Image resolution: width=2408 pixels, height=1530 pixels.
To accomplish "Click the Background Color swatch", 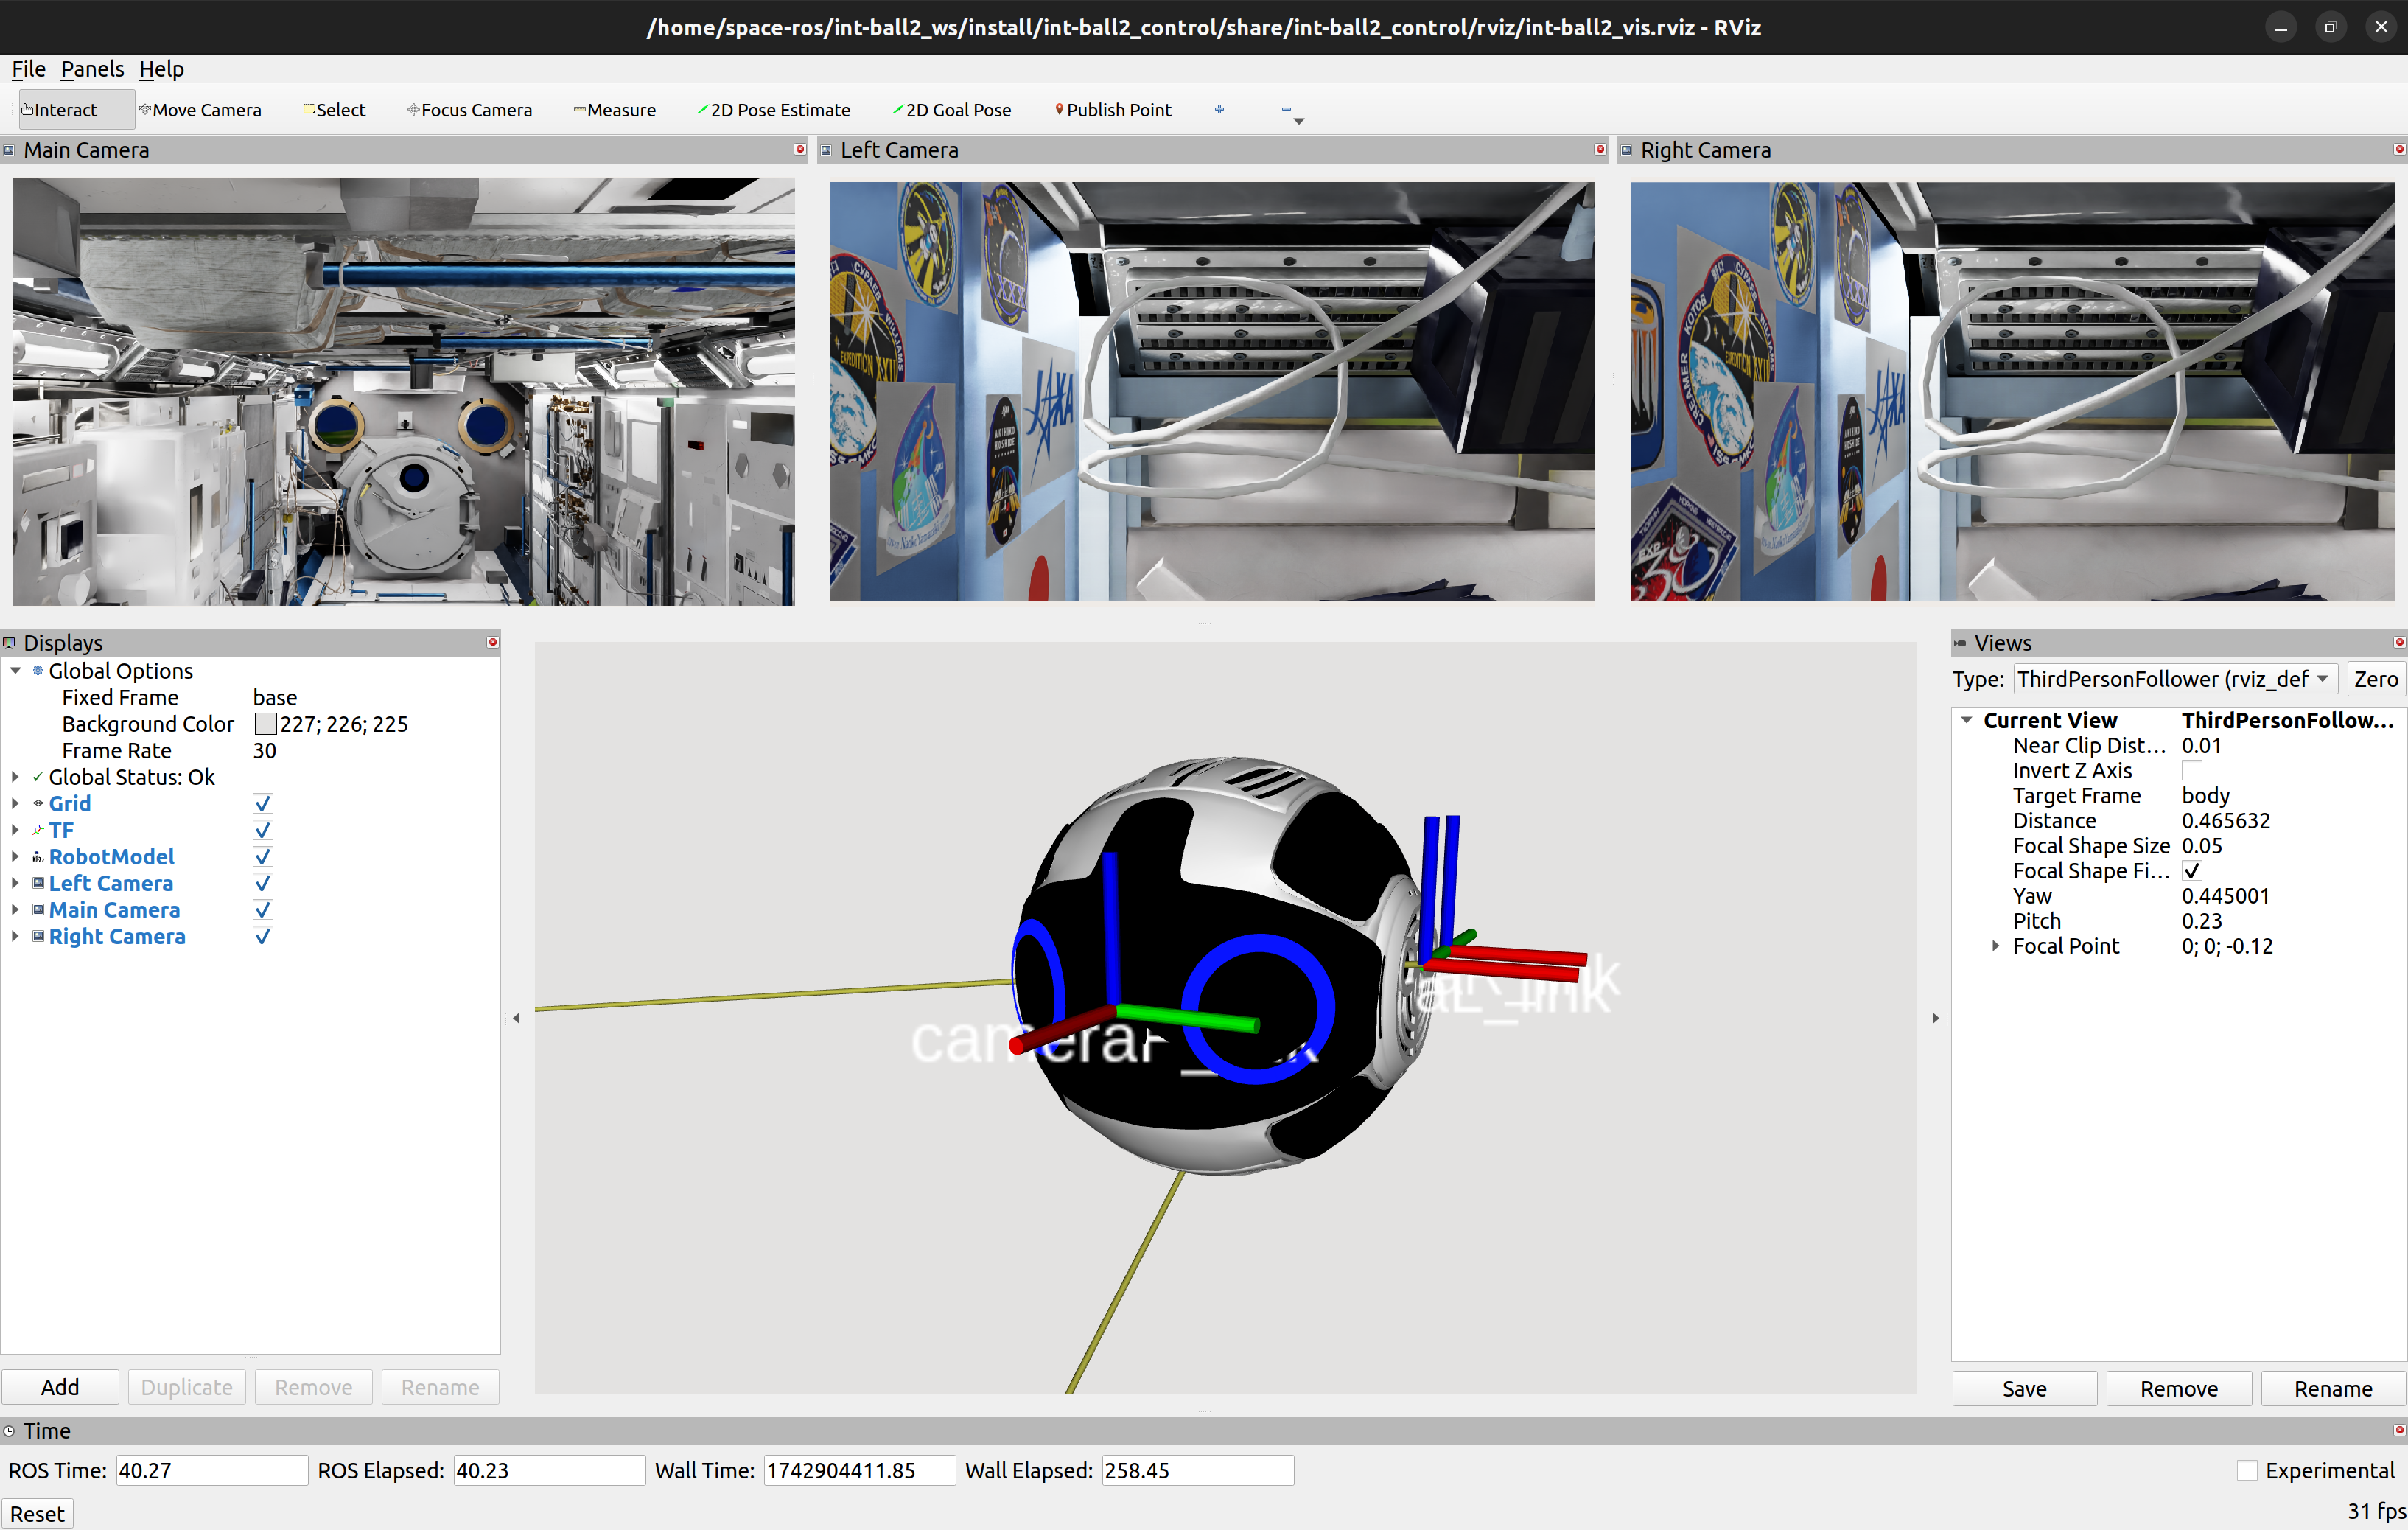I will pos(265,724).
